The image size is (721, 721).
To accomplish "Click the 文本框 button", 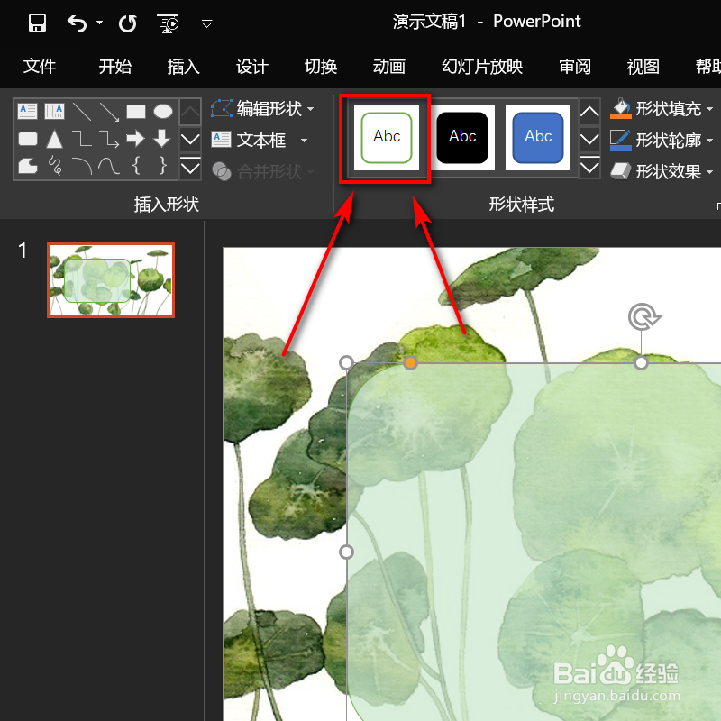I will [249, 140].
